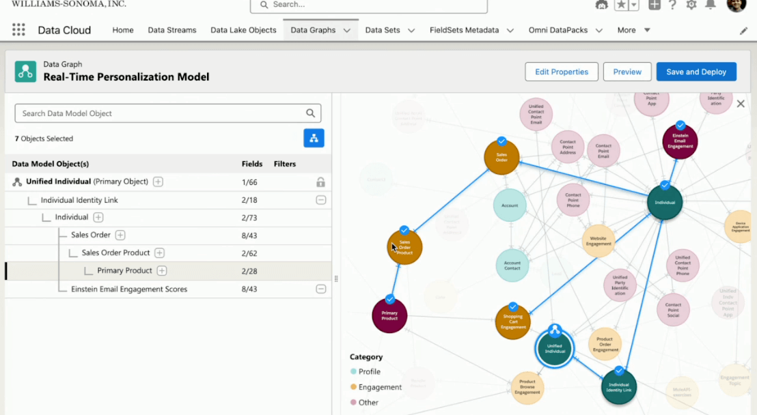Select the Account Contact graph node

click(512, 266)
